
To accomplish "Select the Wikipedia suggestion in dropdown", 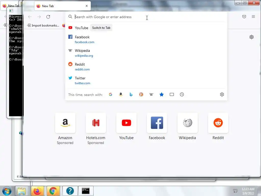I will click(x=146, y=53).
